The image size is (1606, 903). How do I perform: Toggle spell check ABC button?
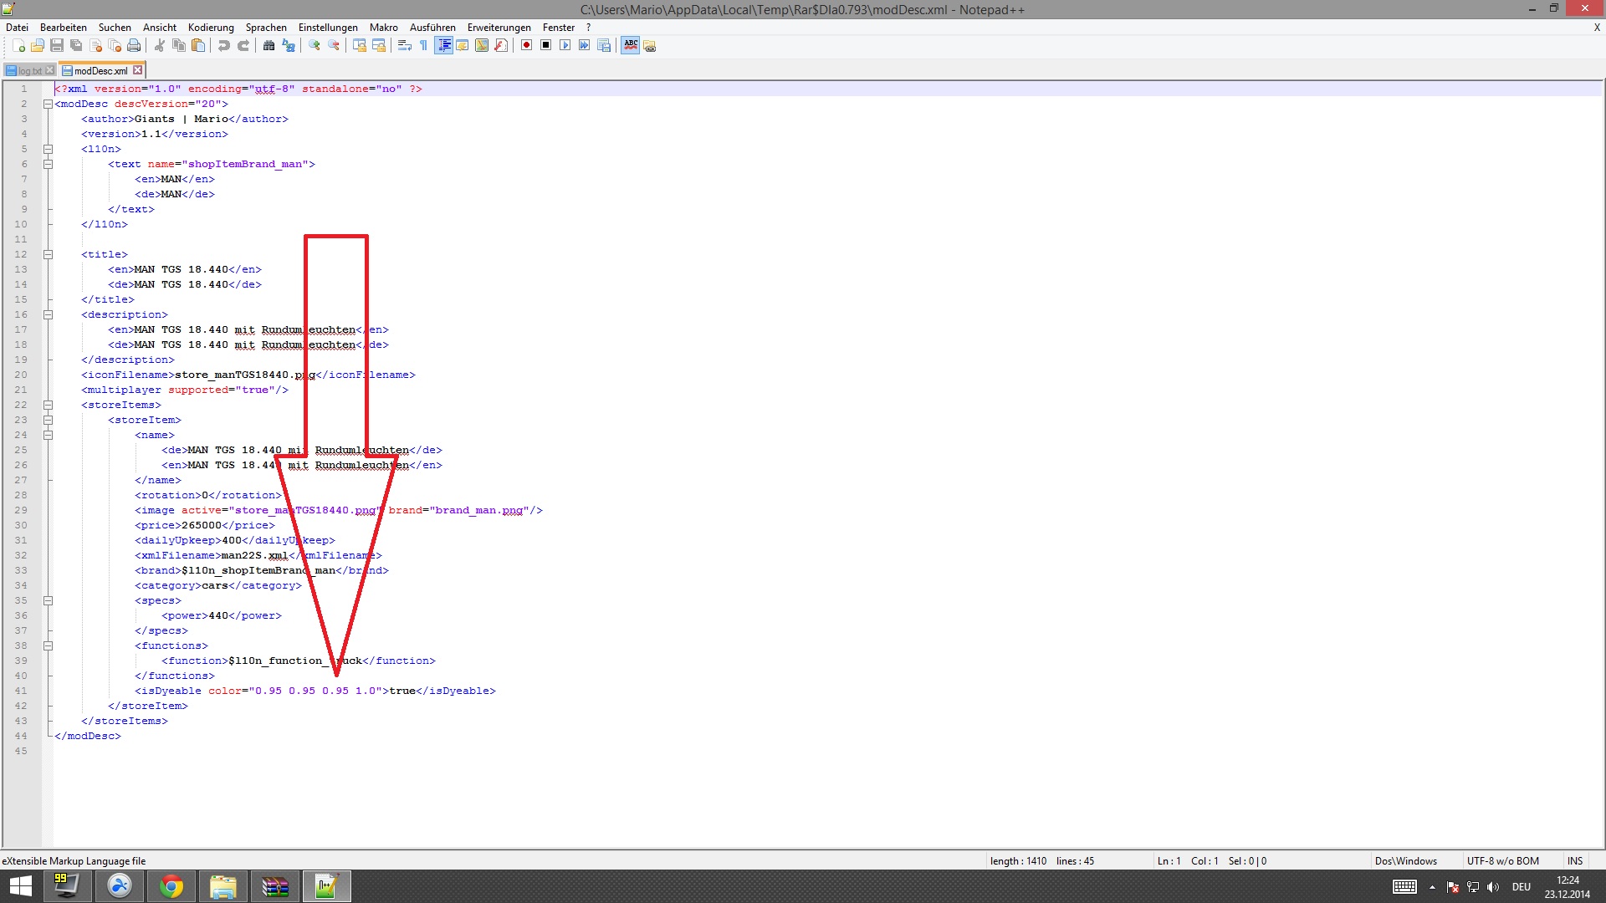click(631, 45)
